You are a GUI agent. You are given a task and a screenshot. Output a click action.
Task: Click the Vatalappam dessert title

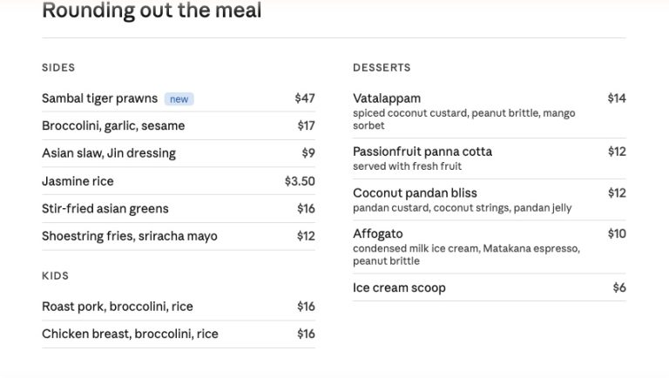[x=387, y=98]
